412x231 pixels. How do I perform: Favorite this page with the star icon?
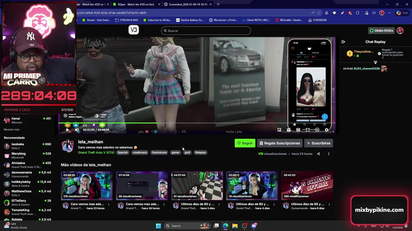click(319, 13)
